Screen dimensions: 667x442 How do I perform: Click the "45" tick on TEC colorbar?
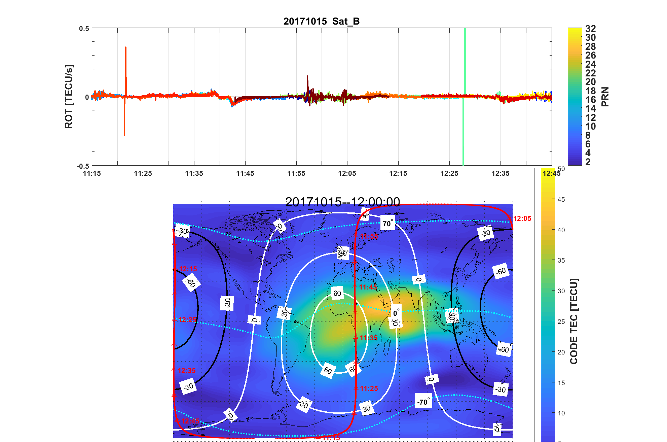561,199
